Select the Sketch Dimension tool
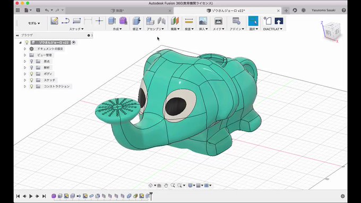 (x=88, y=21)
